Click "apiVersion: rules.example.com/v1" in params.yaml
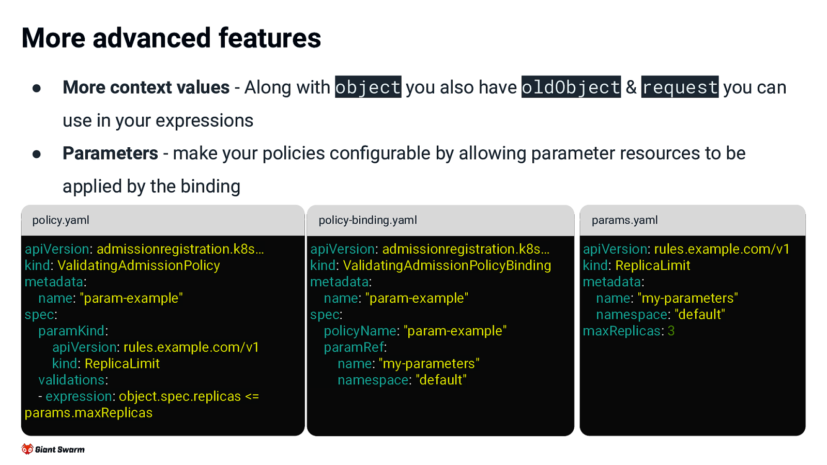This screenshot has width=827, height=465. (x=686, y=249)
